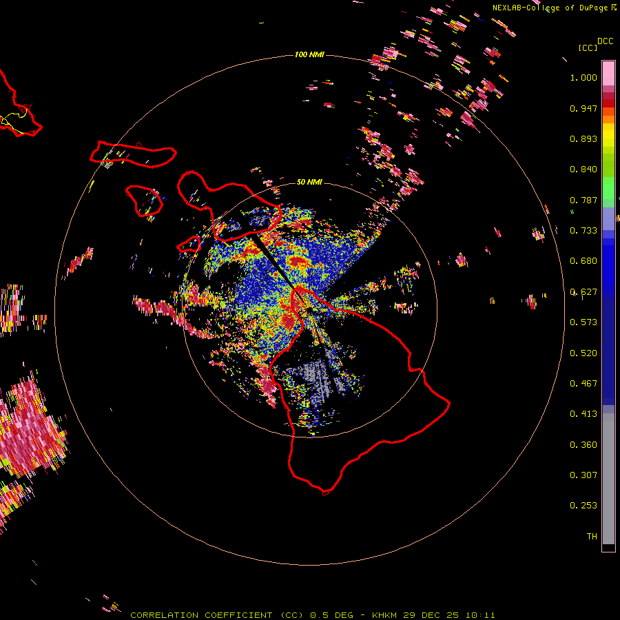The height and width of the screenshot is (620, 620).
Task: Click the 0.467 color scale value
Action: click(x=583, y=384)
